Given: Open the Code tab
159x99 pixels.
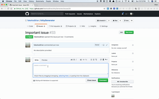Looking at the screenshot, I should tap(30, 26).
